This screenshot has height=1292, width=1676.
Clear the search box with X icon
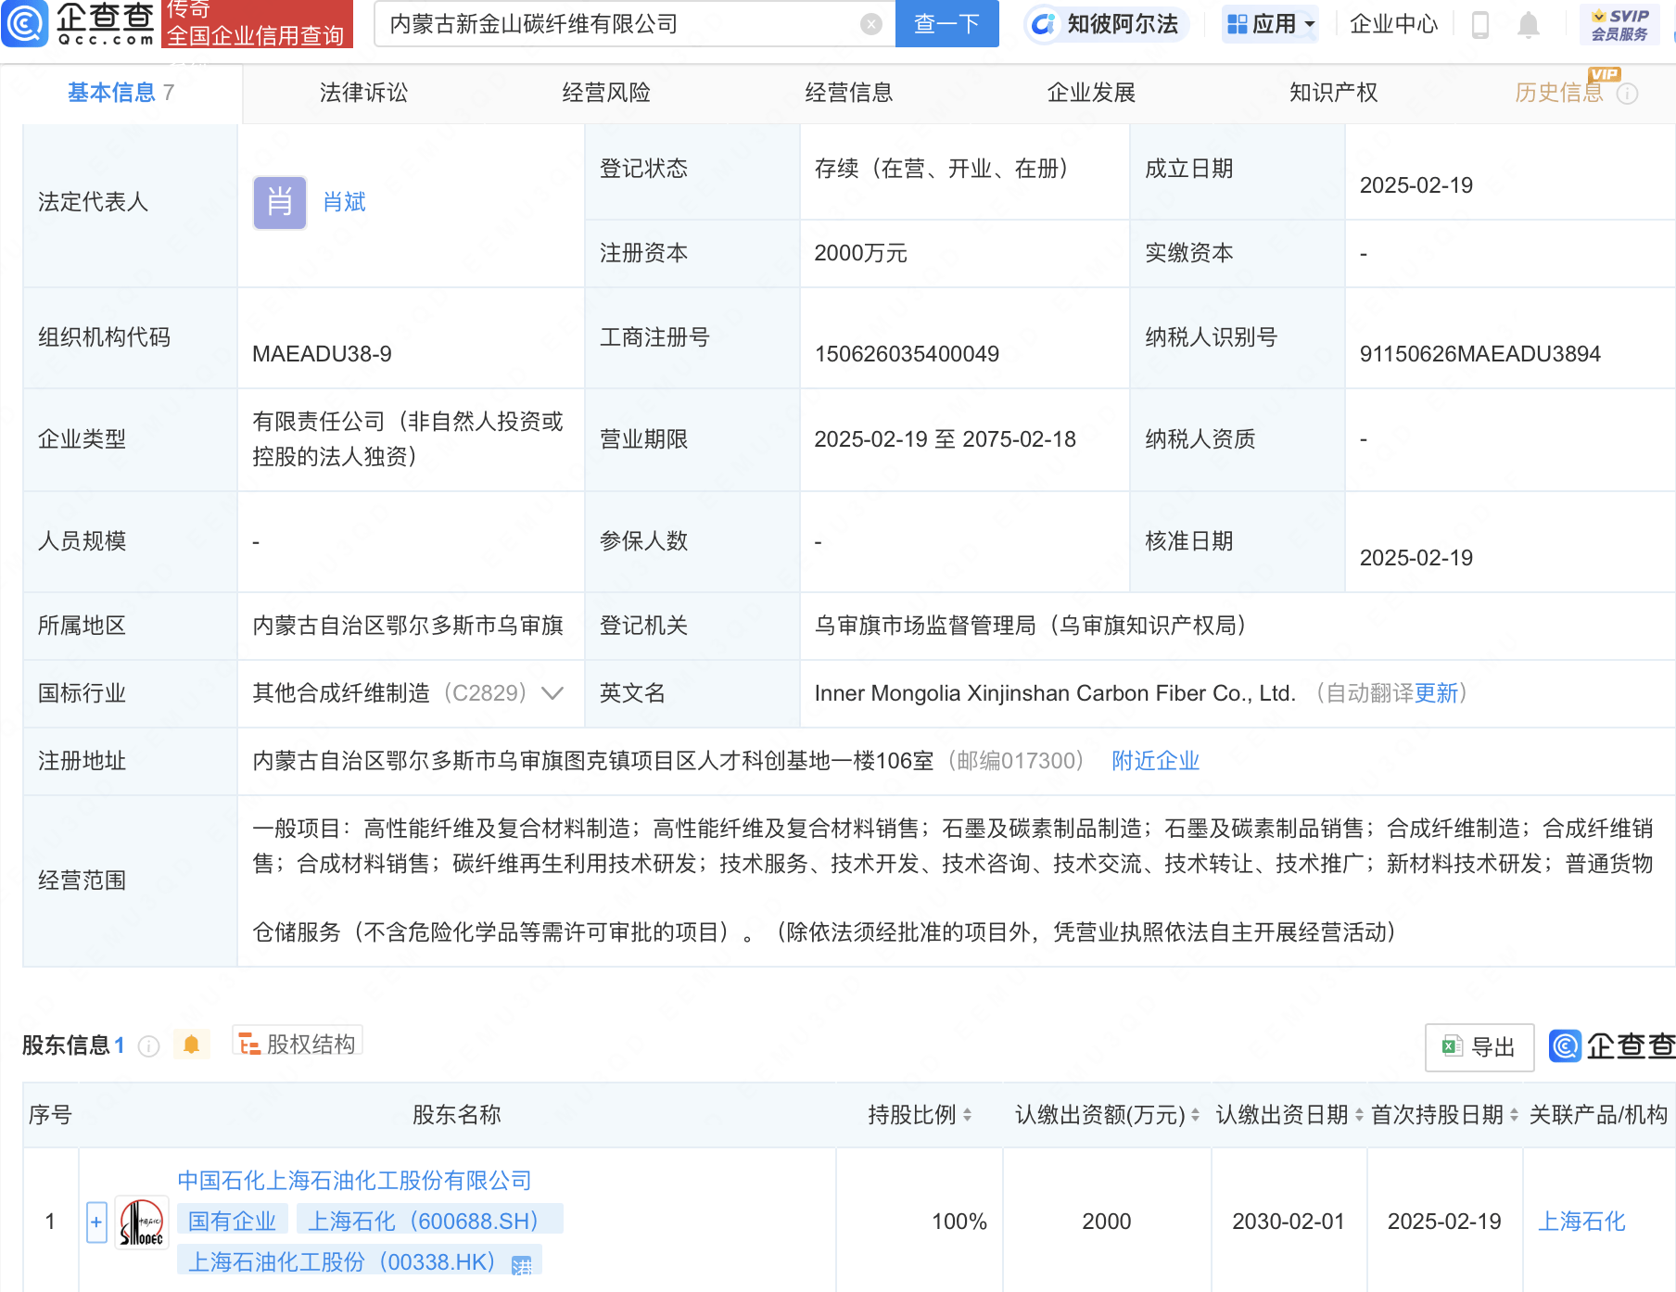[870, 24]
